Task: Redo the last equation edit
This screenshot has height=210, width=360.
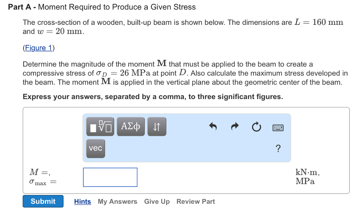Action: 234,127
